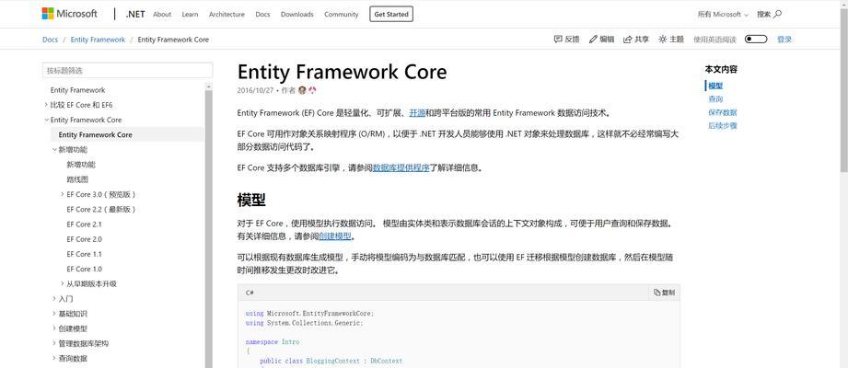Select the child 新增功能 tree item
848x368 pixels.
pos(81,165)
